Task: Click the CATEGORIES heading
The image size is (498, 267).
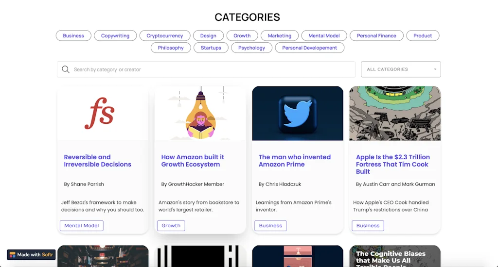Action: tap(248, 17)
